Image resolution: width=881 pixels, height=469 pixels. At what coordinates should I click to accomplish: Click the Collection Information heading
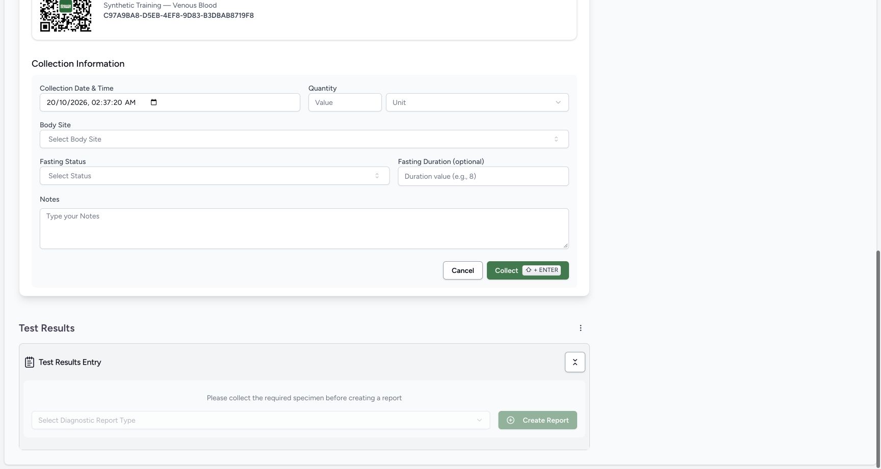pyautogui.click(x=78, y=64)
